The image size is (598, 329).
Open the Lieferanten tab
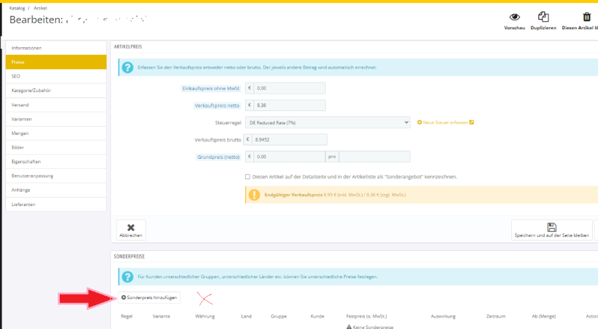click(x=56, y=204)
